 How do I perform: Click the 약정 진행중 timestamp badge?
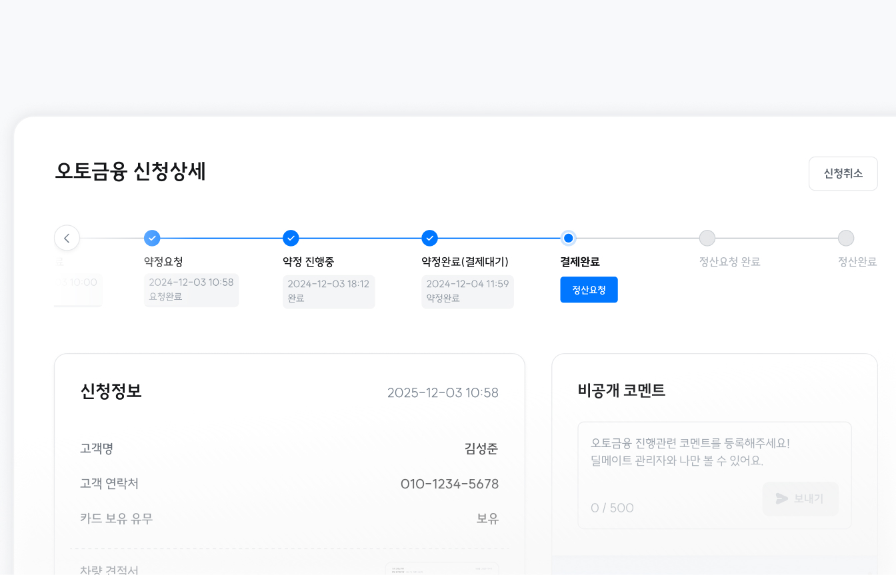[x=329, y=291]
